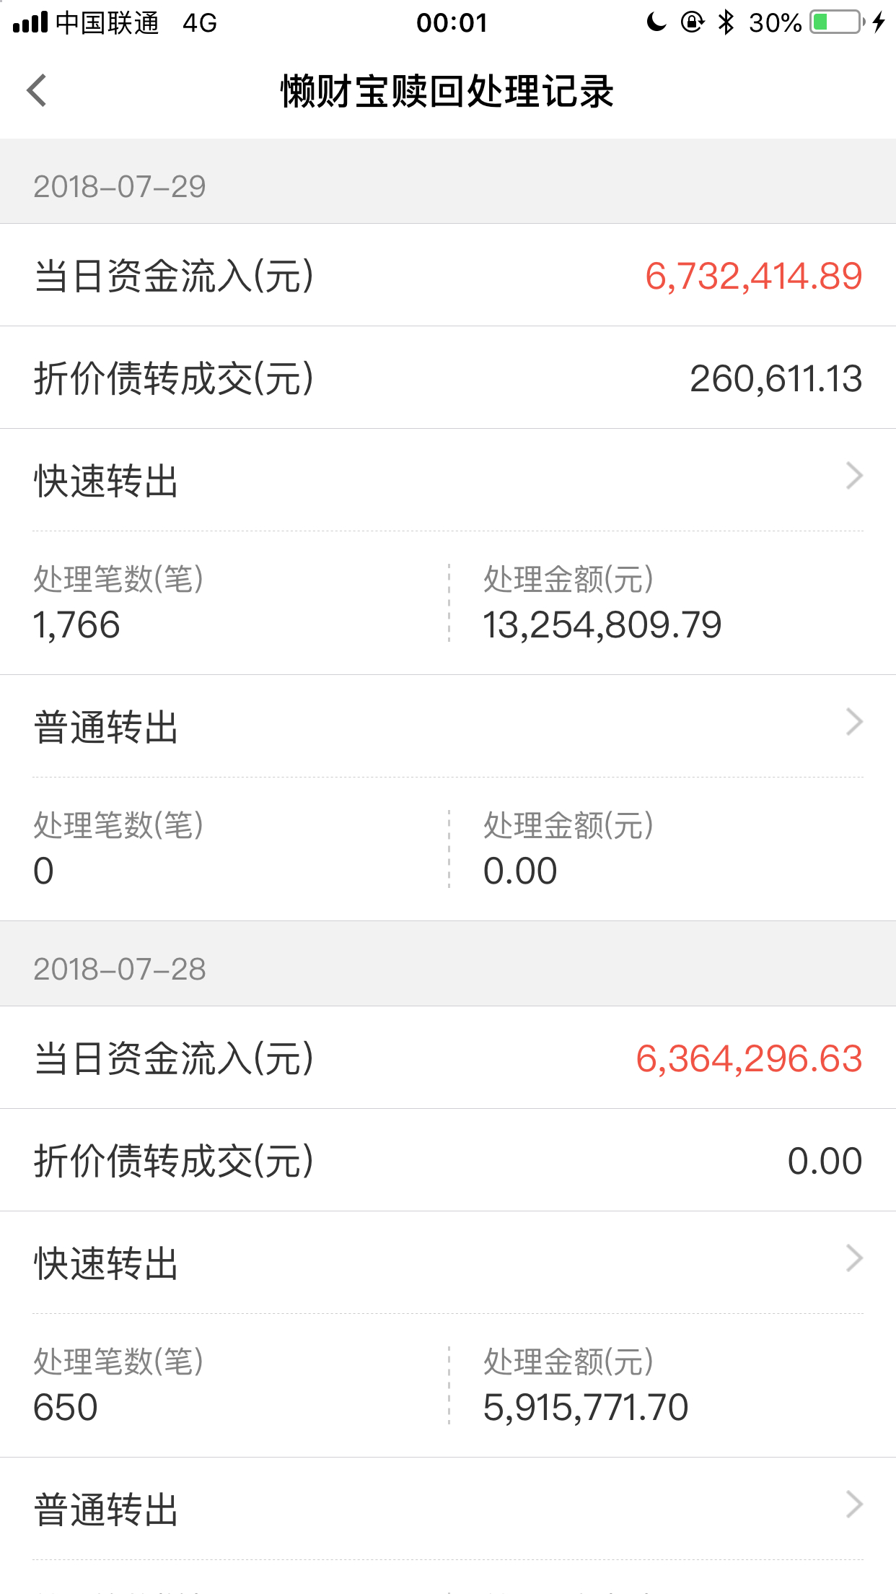
Task: Expand 快速转出 chevron under 2018-07-29
Action: 854,476
